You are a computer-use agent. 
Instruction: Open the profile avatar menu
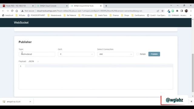click(186, 11)
